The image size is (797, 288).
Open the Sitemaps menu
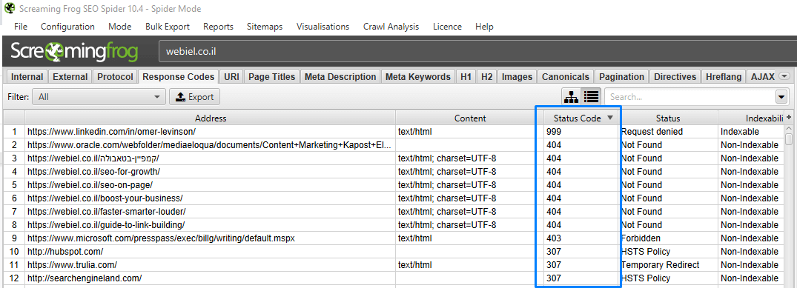(x=265, y=27)
